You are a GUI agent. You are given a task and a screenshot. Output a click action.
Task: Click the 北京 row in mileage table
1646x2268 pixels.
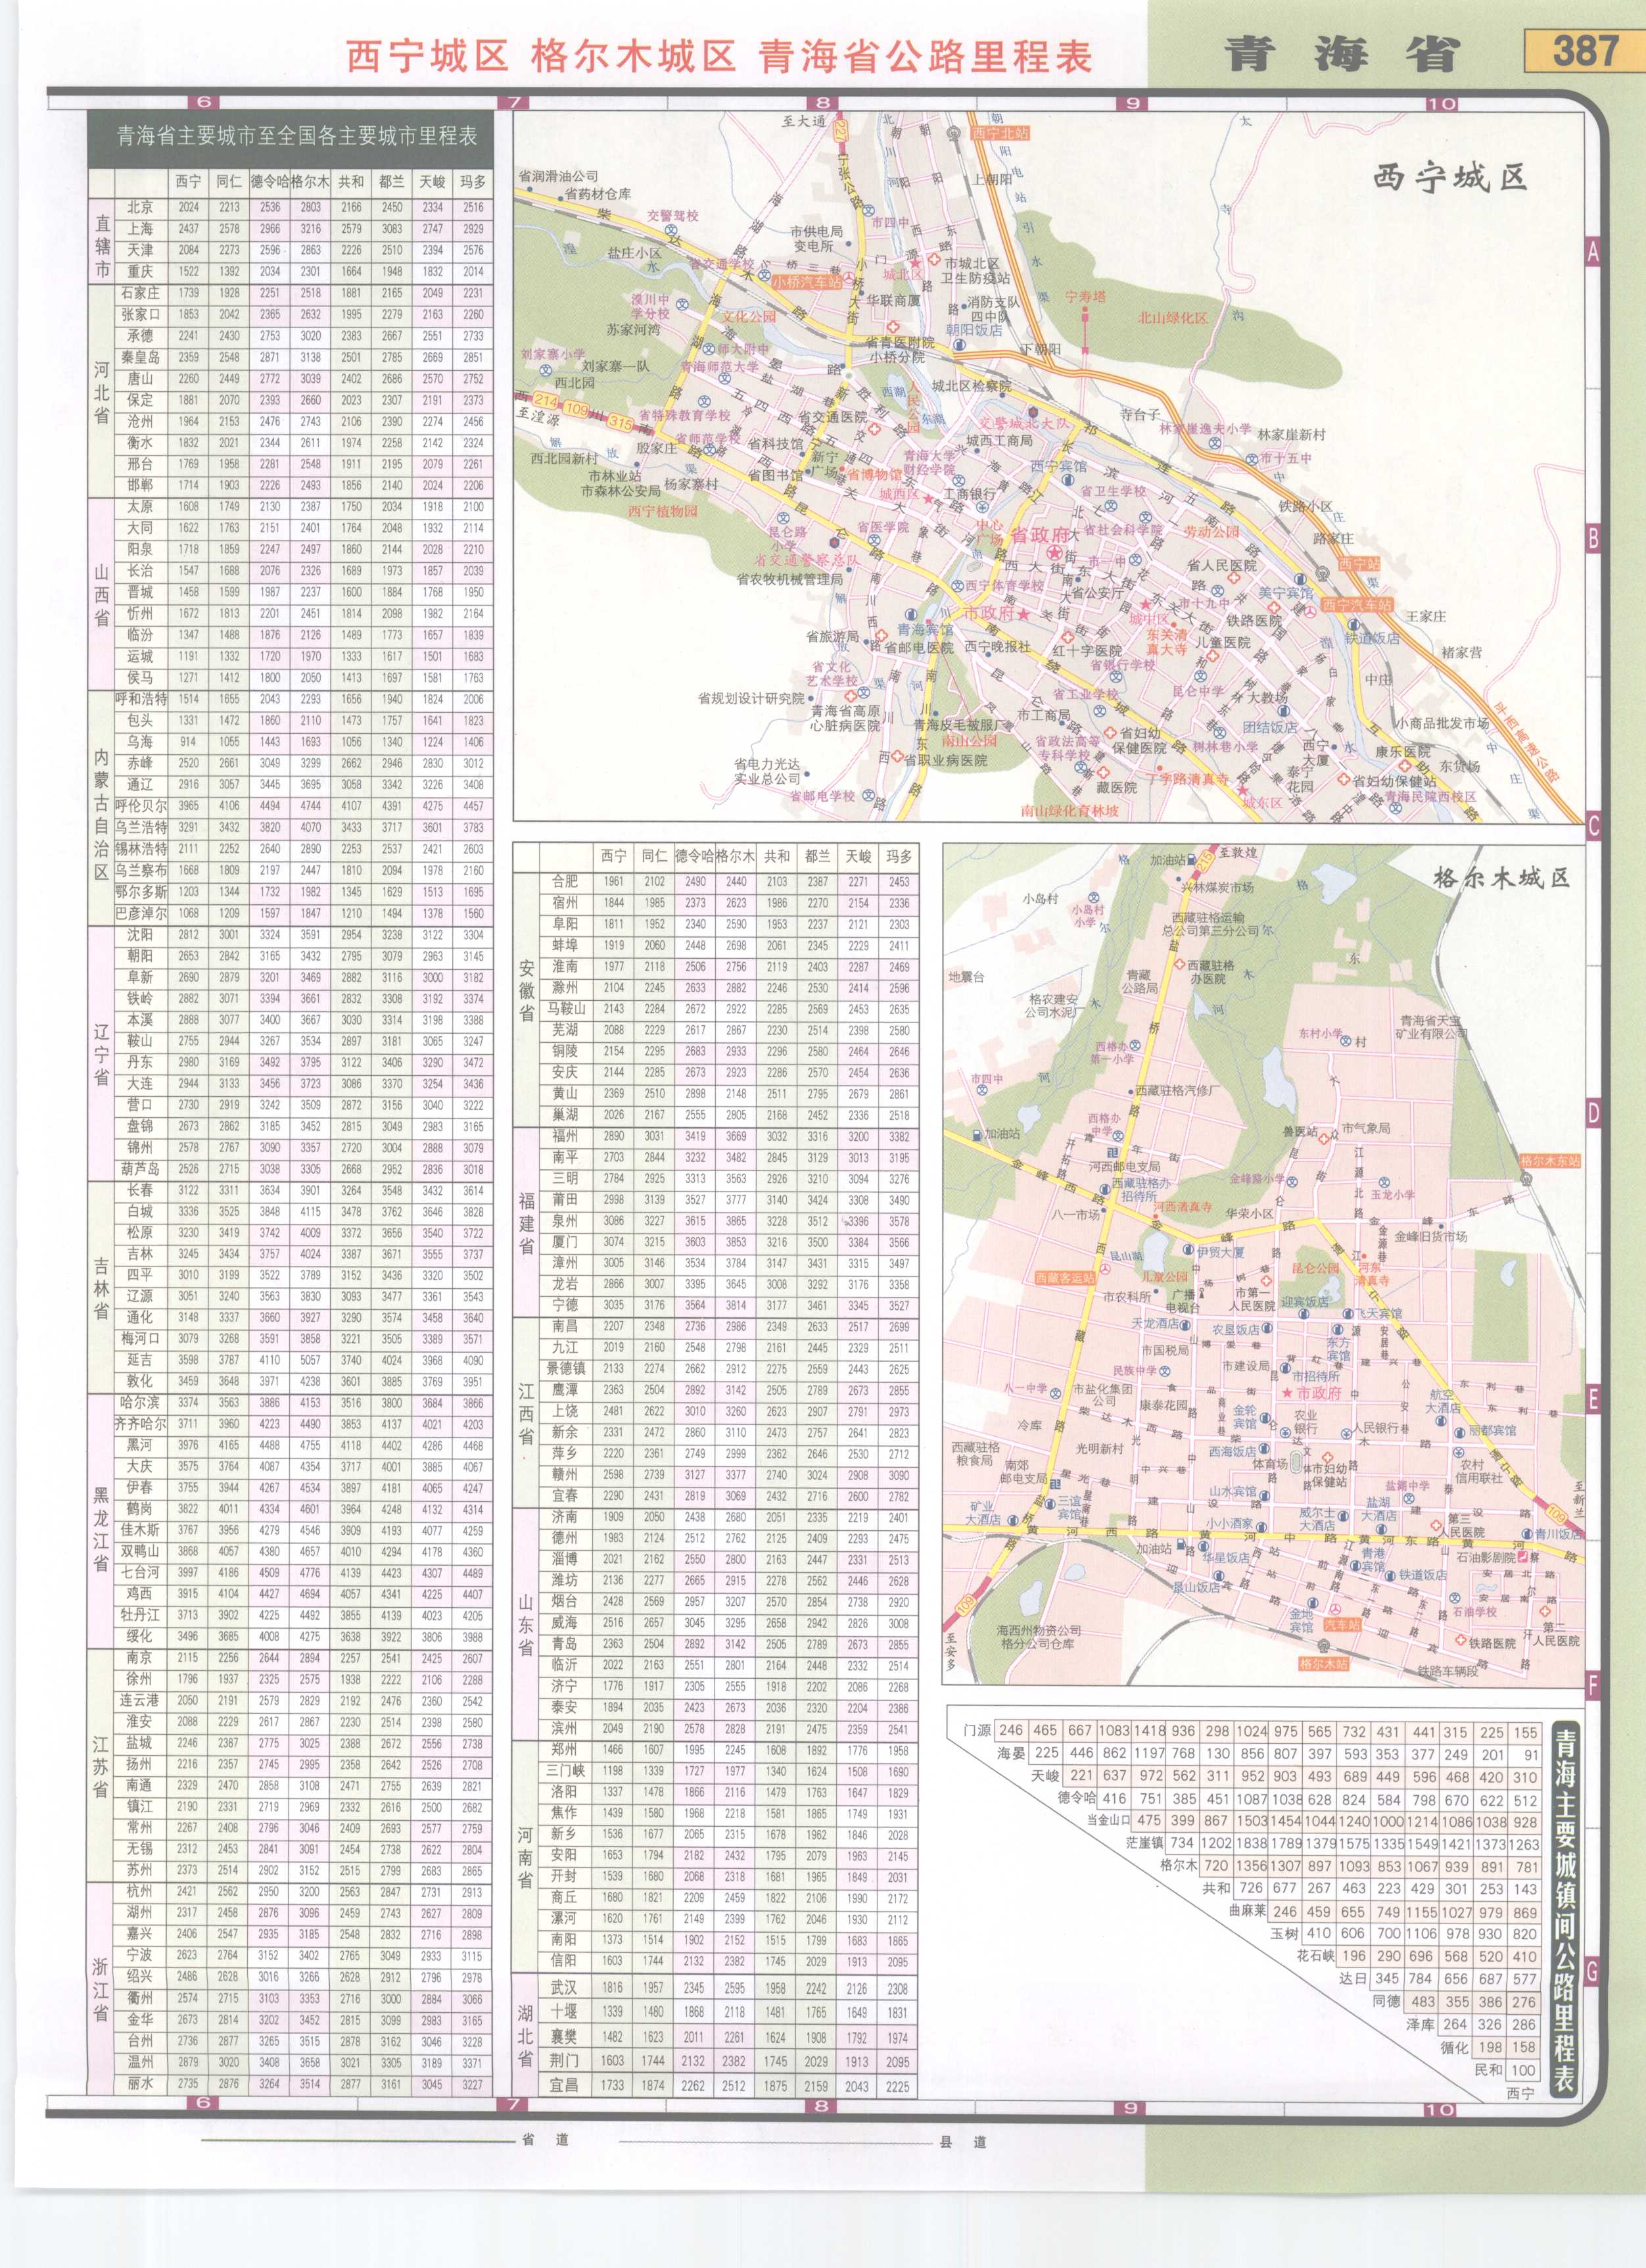[140, 207]
